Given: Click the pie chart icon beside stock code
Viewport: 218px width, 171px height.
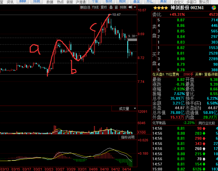Looking at the screenshot, I should pos(215,8).
